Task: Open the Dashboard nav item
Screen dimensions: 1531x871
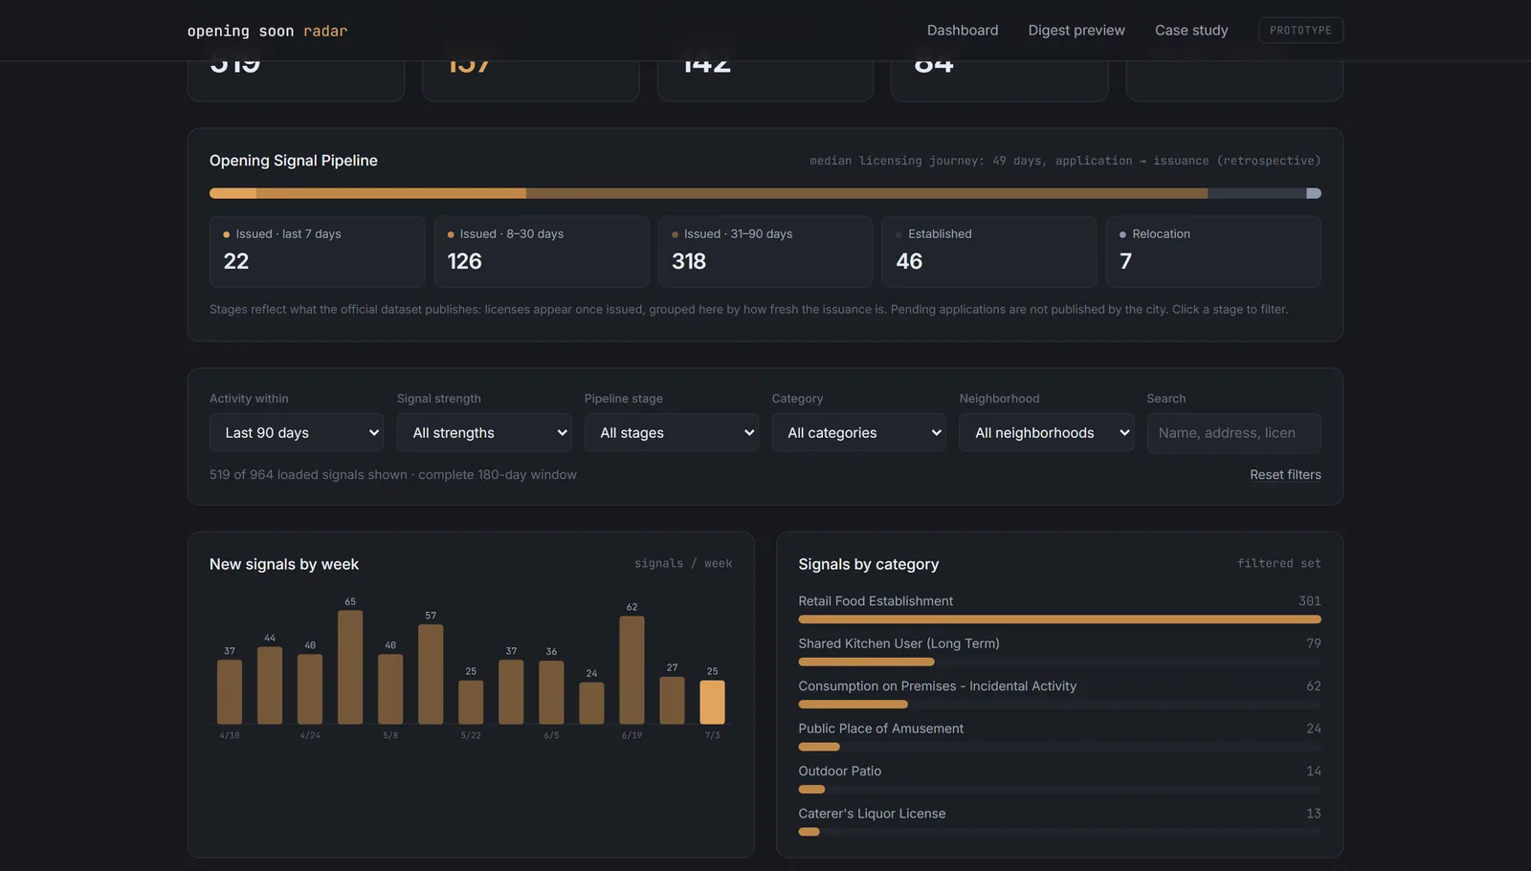Action: pos(962,31)
